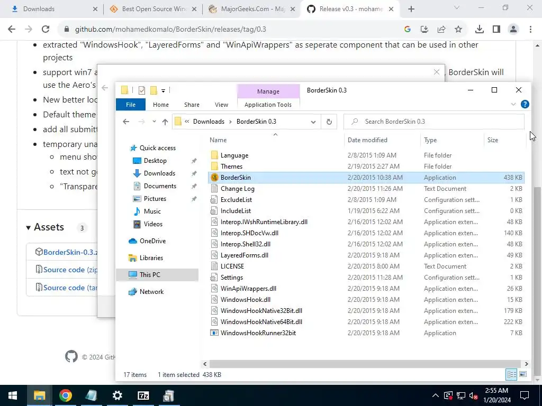The height and width of the screenshot is (406, 542).
Task: Open the Chrome three-dot menu
Action: pos(530,30)
